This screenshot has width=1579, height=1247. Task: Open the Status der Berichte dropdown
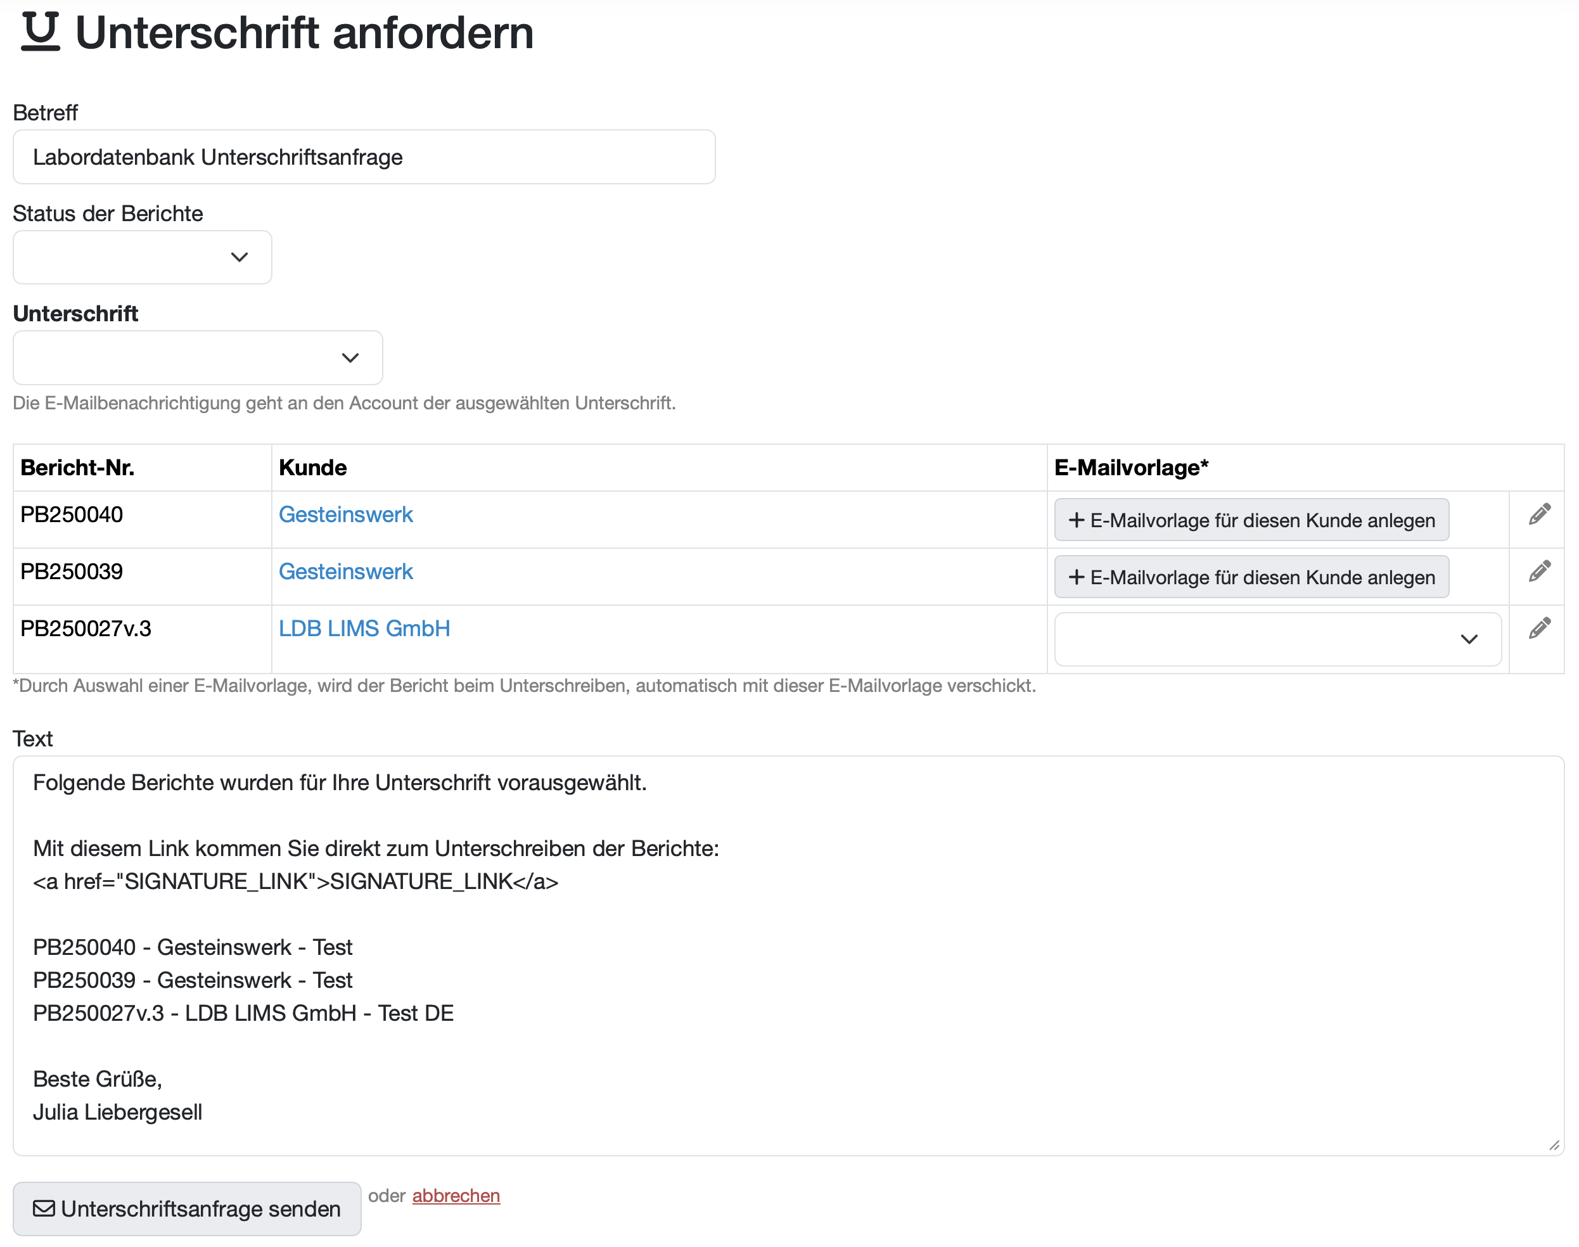point(143,257)
